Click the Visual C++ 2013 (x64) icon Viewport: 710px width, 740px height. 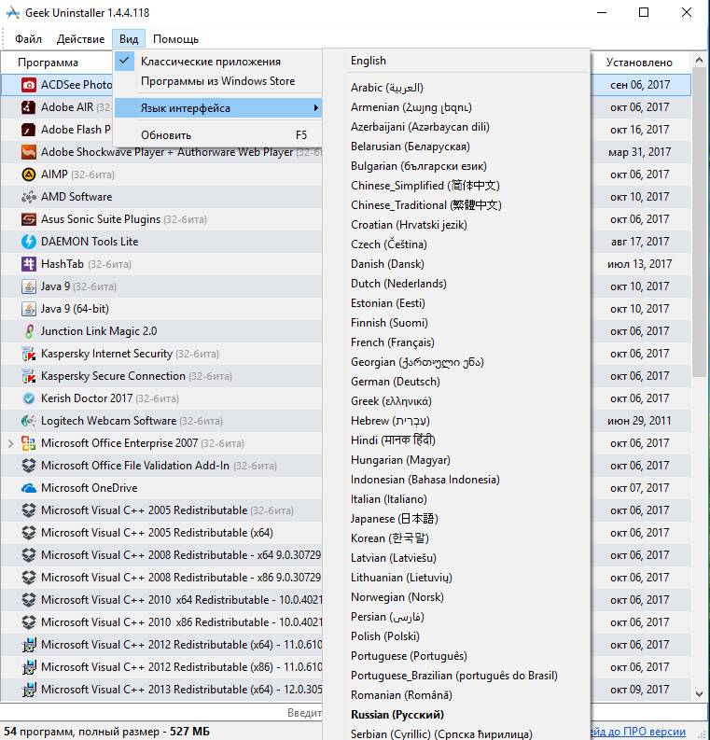click(29, 690)
